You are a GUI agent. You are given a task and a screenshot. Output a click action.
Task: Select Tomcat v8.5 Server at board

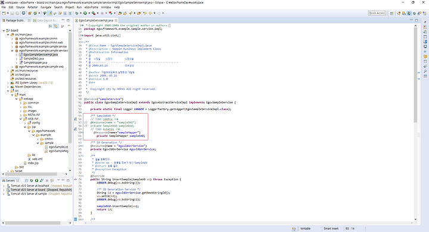pos(39,190)
